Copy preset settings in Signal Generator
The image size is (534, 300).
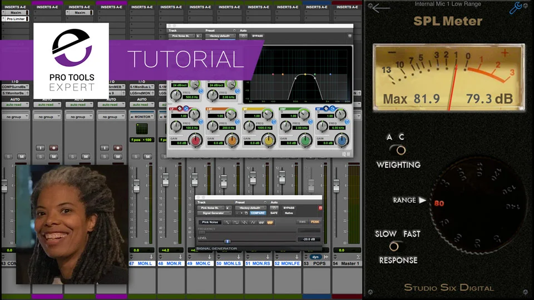(x=246, y=213)
